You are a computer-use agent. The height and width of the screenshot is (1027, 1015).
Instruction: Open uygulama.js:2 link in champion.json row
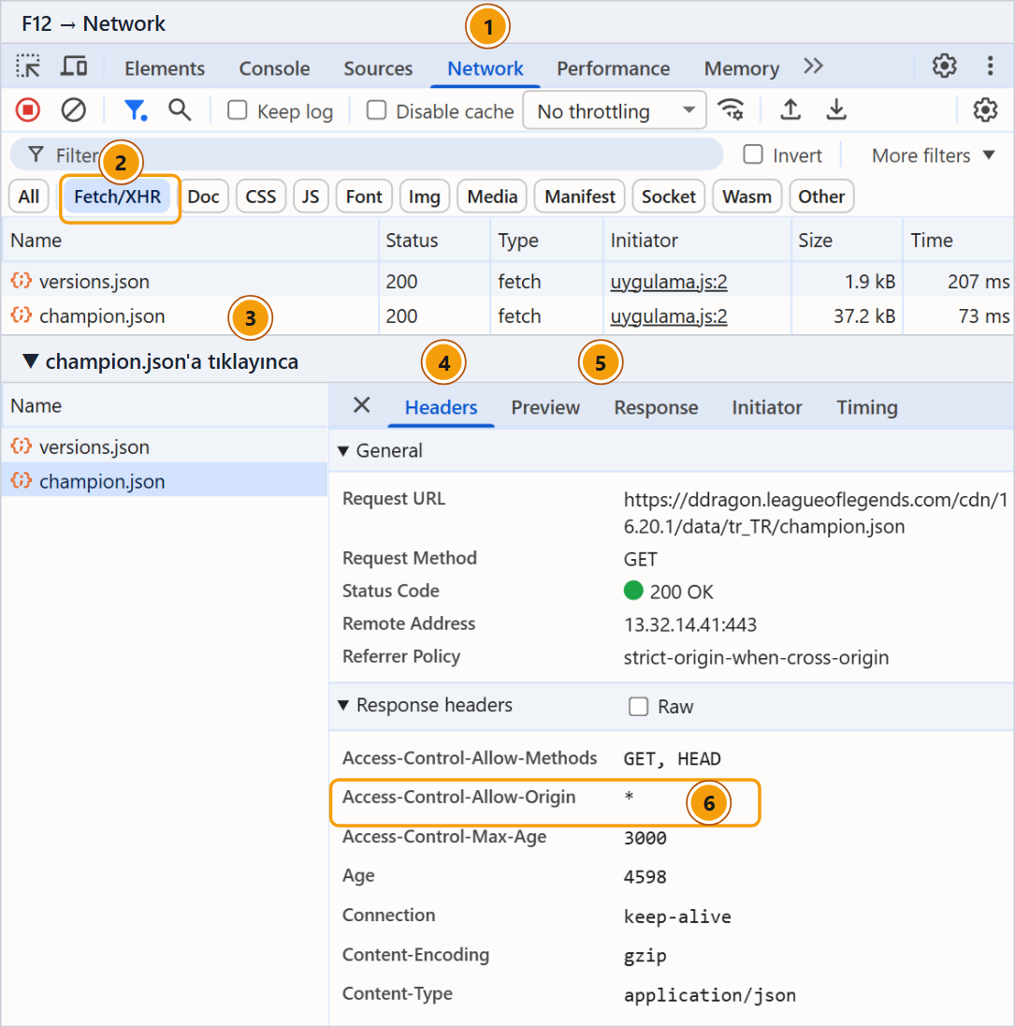click(668, 316)
